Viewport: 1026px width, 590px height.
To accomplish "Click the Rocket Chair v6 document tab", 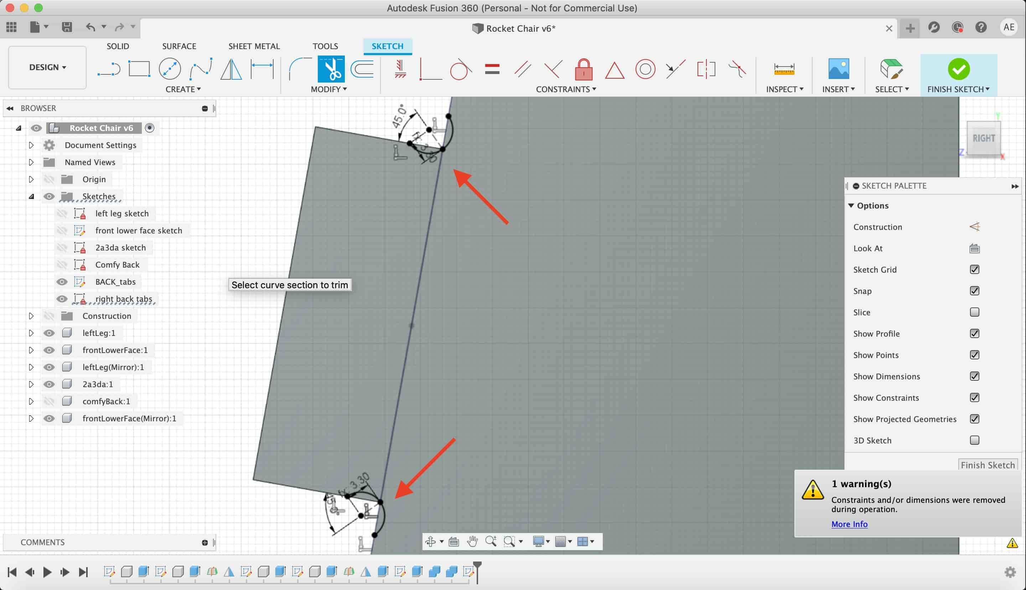I will click(x=514, y=28).
